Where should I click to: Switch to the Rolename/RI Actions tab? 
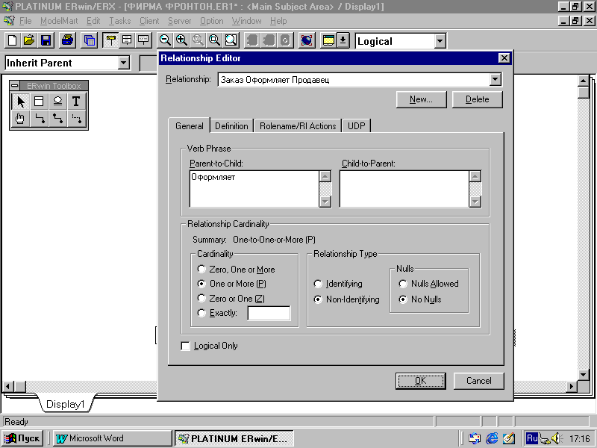298,126
